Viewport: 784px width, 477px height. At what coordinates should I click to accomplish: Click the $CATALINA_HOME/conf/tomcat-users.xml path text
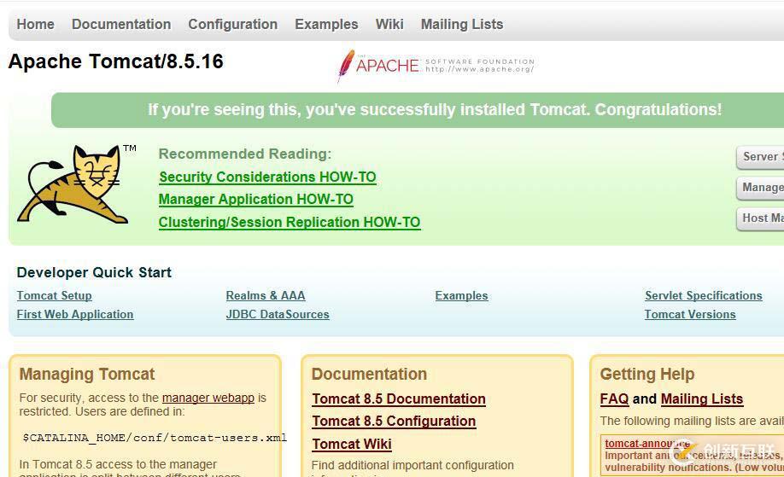coord(155,438)
